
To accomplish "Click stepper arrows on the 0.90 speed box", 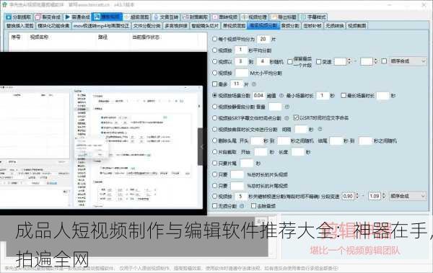I will [x=357, y=197].
